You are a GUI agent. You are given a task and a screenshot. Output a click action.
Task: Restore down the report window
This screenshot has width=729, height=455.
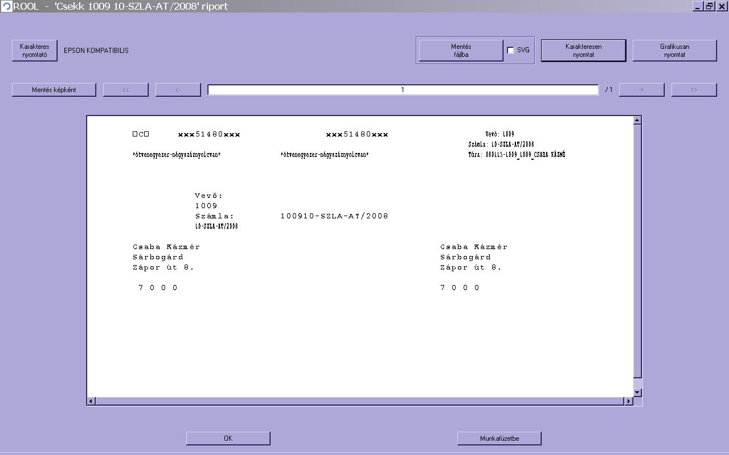709,6
